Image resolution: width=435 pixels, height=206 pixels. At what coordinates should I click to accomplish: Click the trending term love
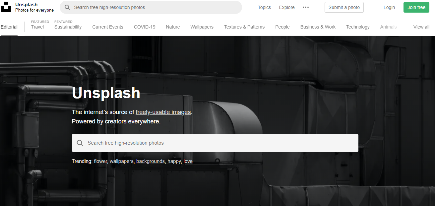click(188, 161)
